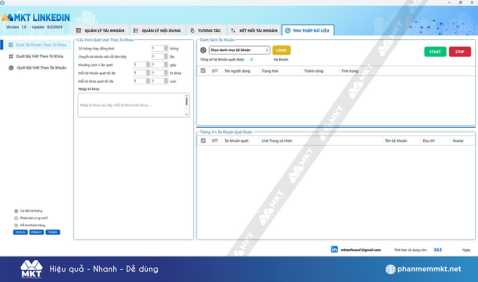Click the yellow LOAD button

281,50
